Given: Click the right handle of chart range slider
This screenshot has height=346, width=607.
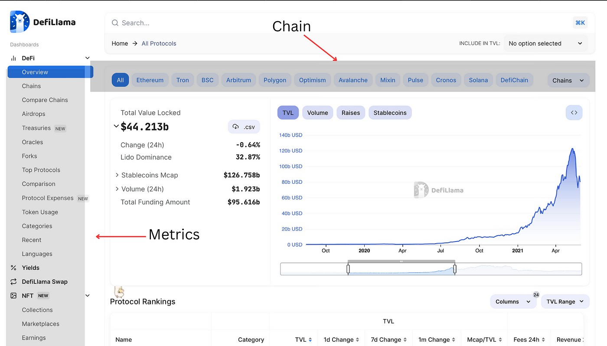Looking at the screenshot, I should tap(455, 269).
